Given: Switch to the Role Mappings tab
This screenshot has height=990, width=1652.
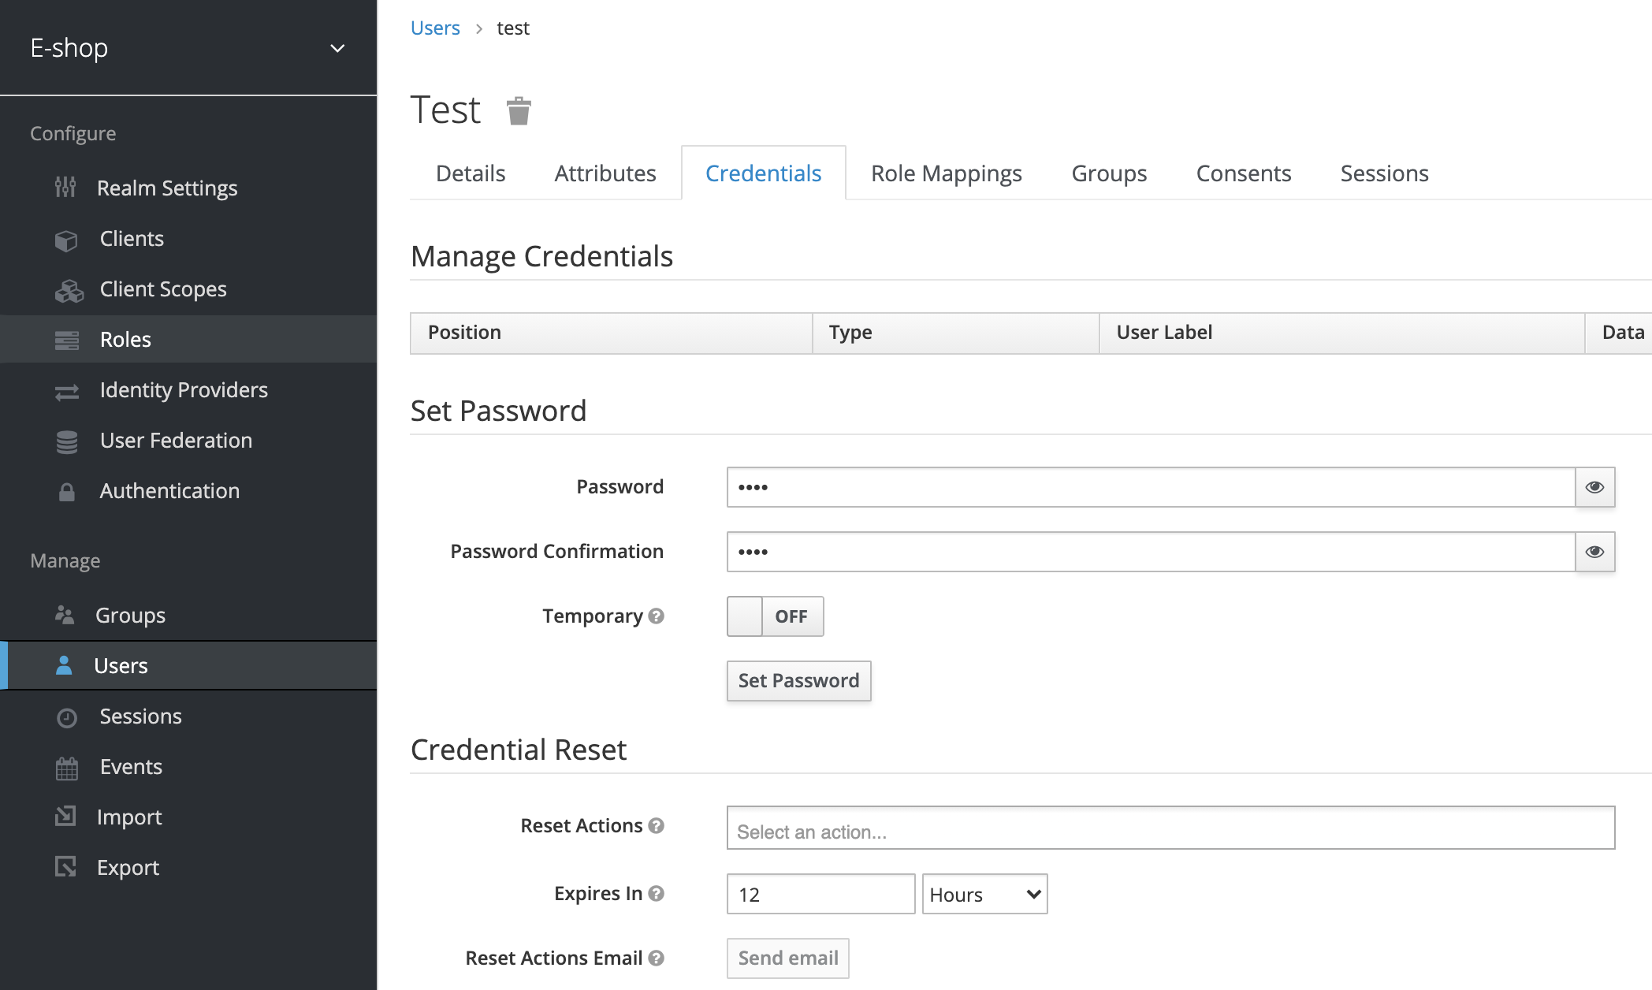Looking at the screenshot, I should (x=946, y=172).
